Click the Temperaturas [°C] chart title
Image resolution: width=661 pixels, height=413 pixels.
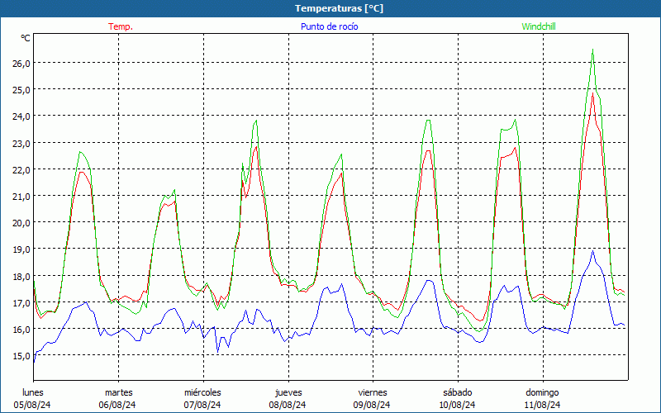339,8
